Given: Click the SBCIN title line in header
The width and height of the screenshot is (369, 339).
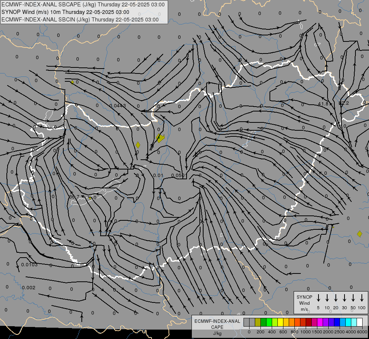Looking at the screenshot, I should [80, 20].
